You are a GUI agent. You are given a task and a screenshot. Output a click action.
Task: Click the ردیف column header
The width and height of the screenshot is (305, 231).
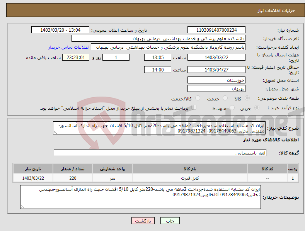pyautogui.click(x=293, y=169)
